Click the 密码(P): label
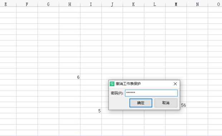222x136 pixels. pos(117,93)
